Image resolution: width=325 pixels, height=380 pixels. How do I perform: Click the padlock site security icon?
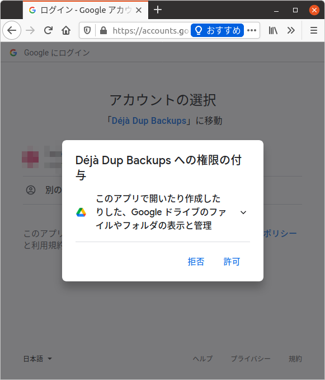(103, 30)
